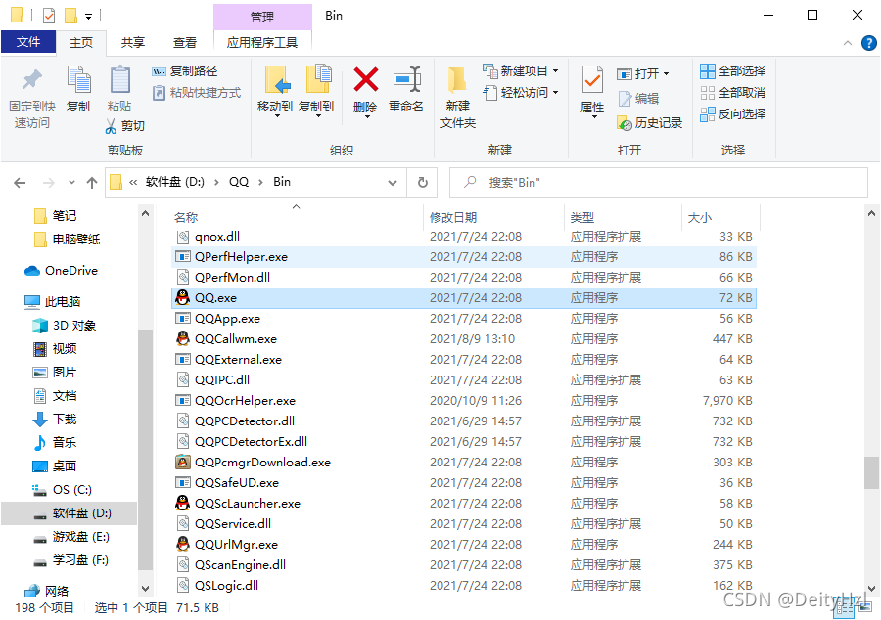The height and width of the screenshot is (620, 881).
Task: Select OneDrive in the navigation pane
Action: tap(62, 271)
